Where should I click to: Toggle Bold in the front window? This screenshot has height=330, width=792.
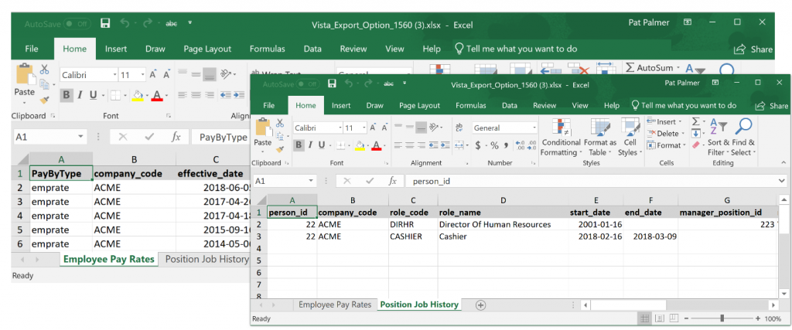(299, 146)
